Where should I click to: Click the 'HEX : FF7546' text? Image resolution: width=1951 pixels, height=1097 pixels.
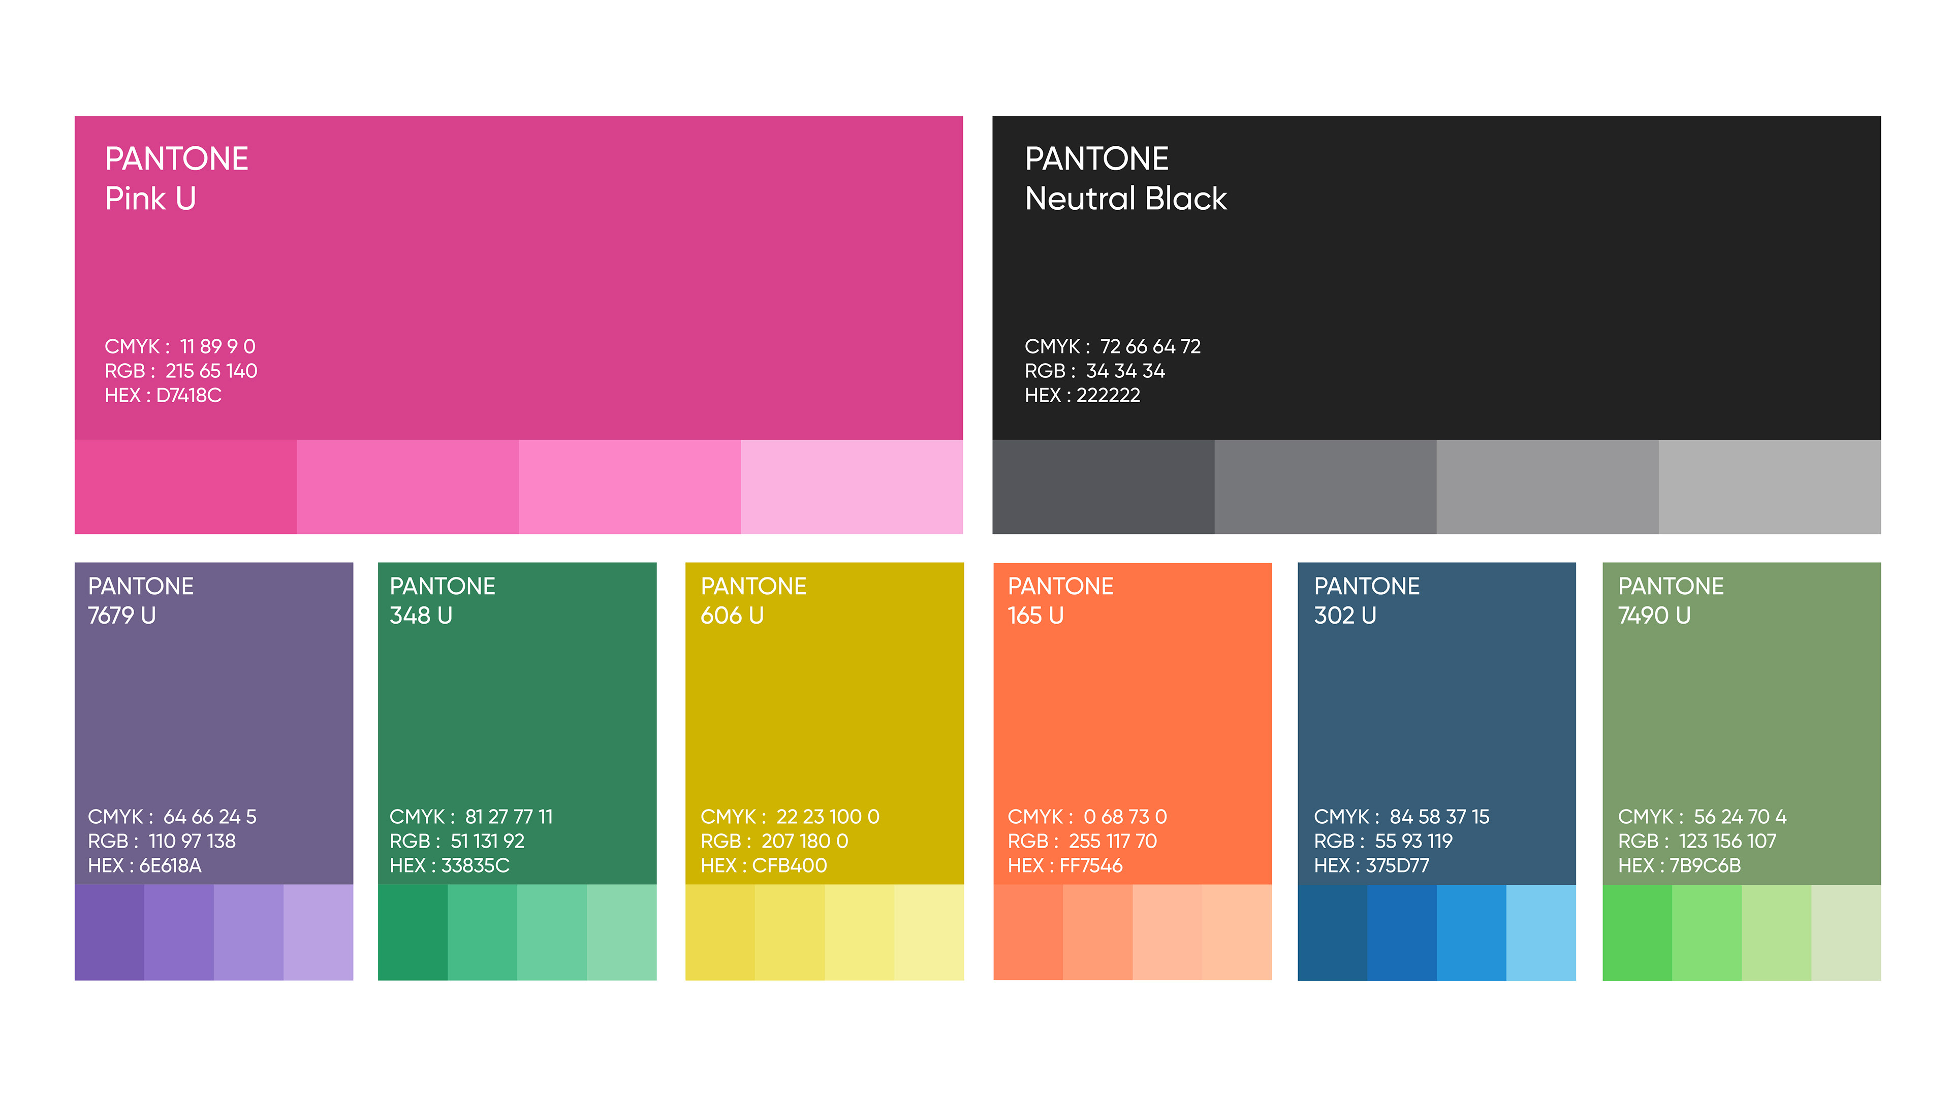point(1065,865)
